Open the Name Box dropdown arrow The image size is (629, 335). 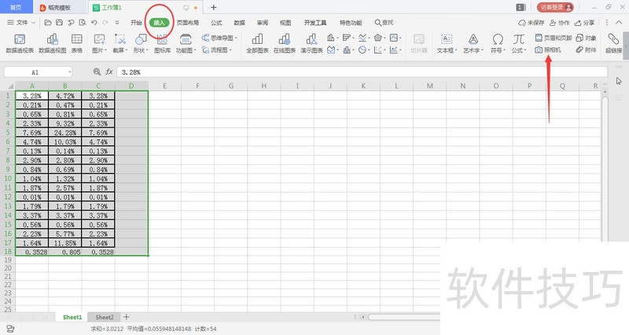69,72
